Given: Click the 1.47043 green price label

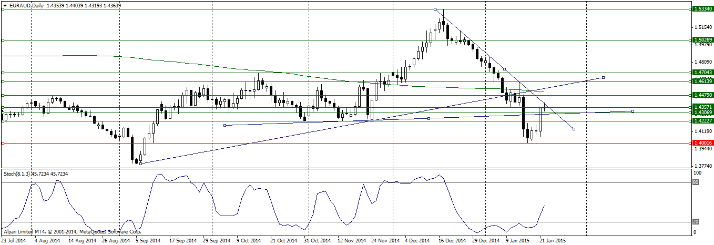Looking at the screenshot, I should point(703,73).
